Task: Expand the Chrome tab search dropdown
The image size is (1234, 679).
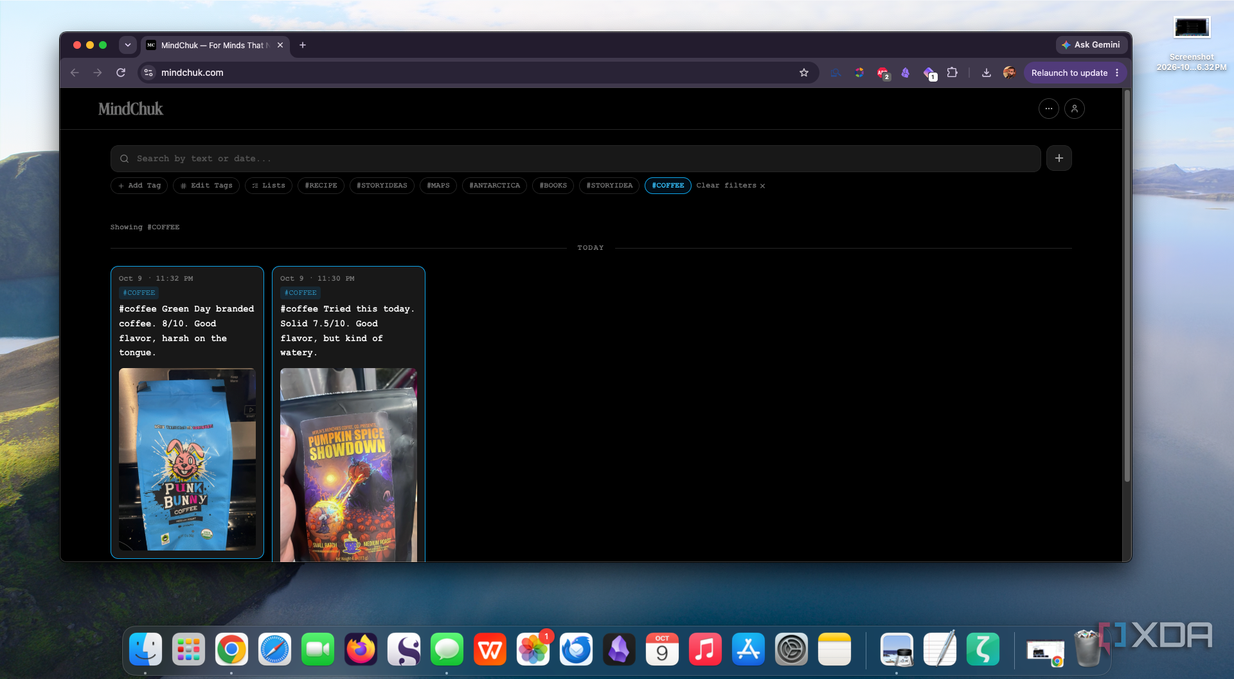Action: 128,45
